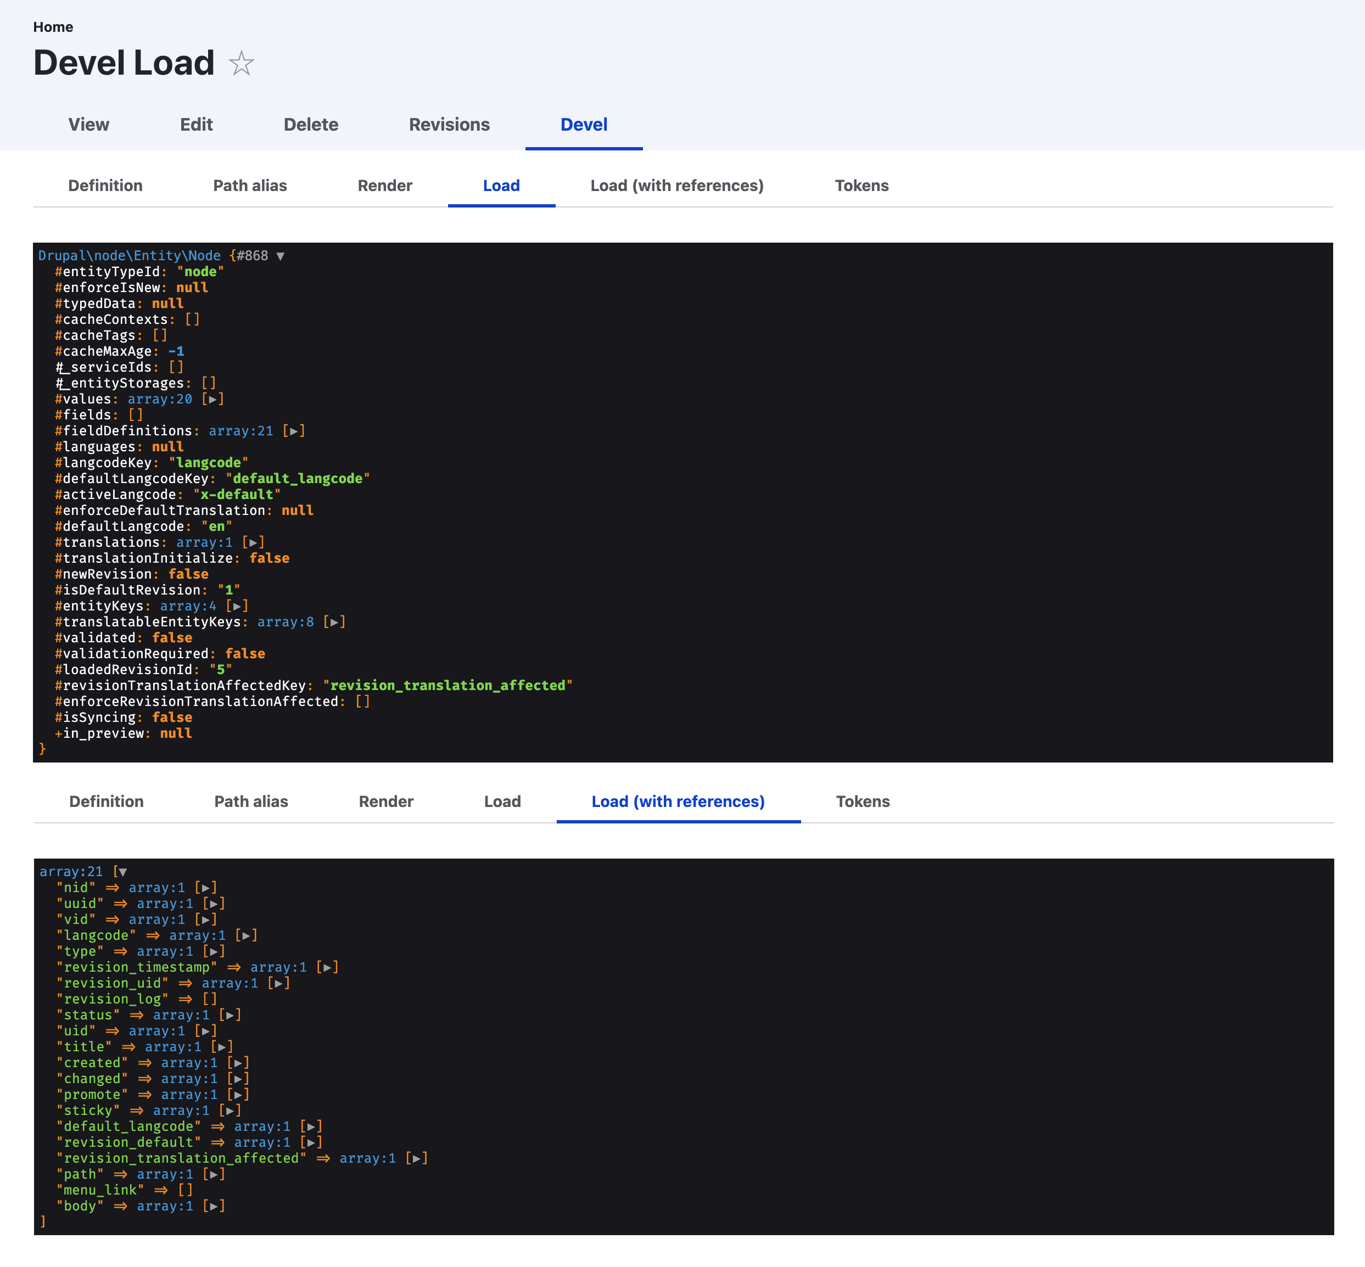Collapse the array:21 root dump arrow
1365x1267 pixels.
[123, 872]
